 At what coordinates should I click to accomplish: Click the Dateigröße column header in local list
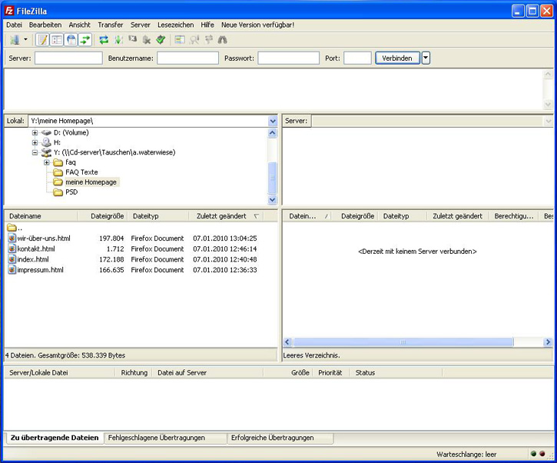click(x=107, y=216)
